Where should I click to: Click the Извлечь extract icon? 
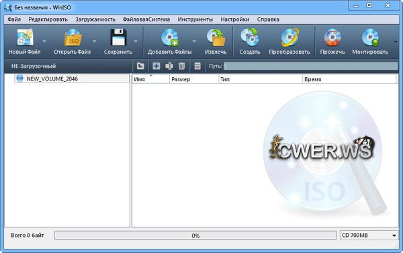pos(216,38)
